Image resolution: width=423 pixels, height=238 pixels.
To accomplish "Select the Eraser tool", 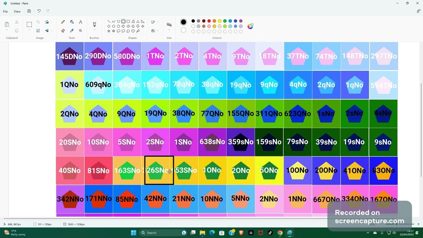I will click(63, 31).
